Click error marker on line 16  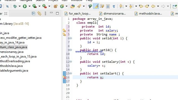pyautogui.click(x=65, y=77)
